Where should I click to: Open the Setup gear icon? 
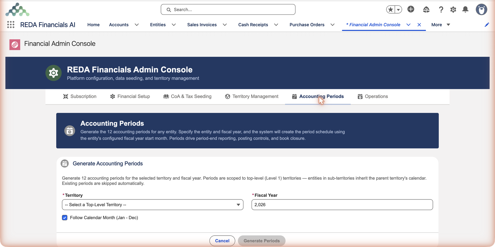(453, 10)
